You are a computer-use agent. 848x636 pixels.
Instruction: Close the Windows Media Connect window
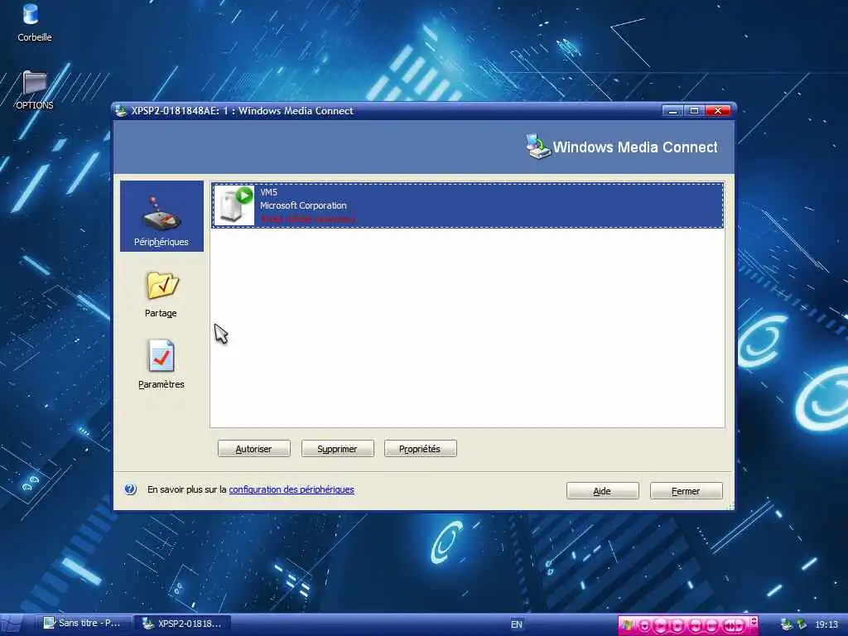[718, 111]
